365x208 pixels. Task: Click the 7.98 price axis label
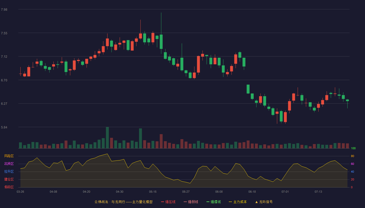[4, 10]
